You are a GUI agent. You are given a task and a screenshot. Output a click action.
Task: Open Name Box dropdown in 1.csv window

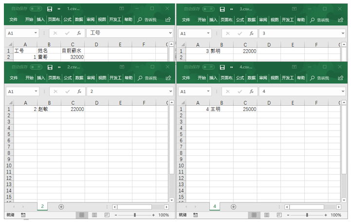pos(36,33)
